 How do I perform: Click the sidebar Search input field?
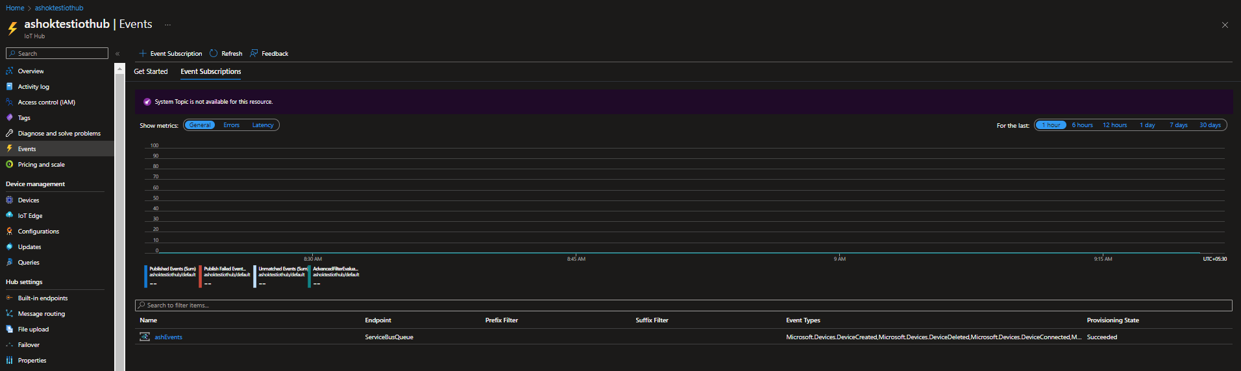(x=57, y=53)
